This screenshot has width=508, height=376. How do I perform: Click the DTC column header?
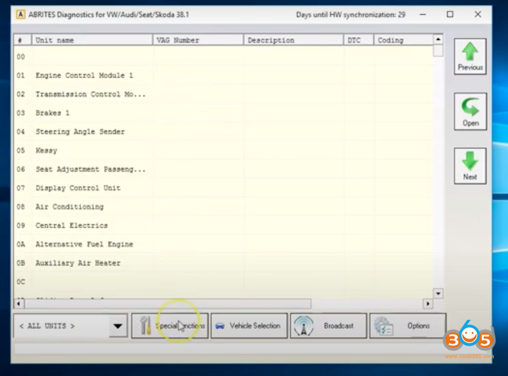(x=359, y=40)
